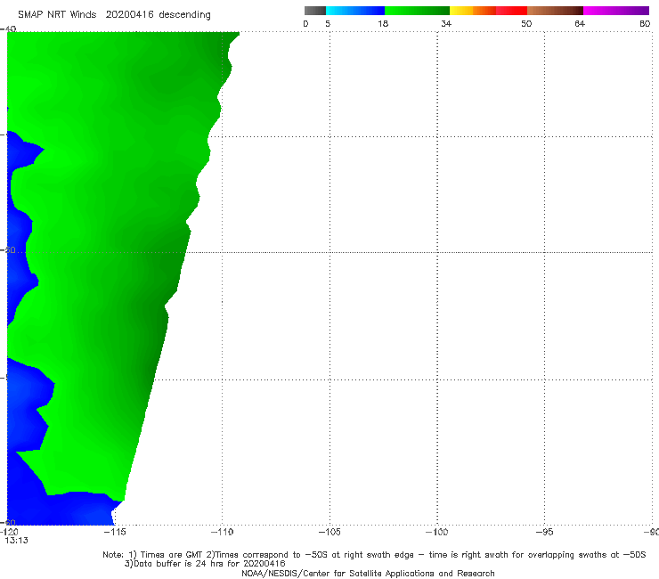Click the cyan-to-blue 5-18 colorbar segment

point(355,11)
